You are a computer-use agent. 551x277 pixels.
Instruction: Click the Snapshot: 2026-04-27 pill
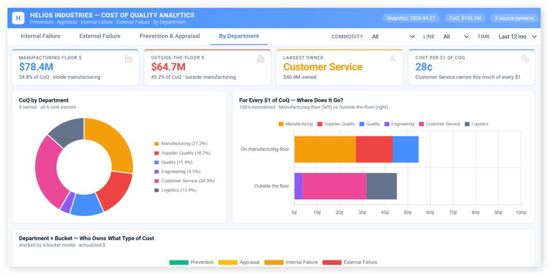(411, 18)
